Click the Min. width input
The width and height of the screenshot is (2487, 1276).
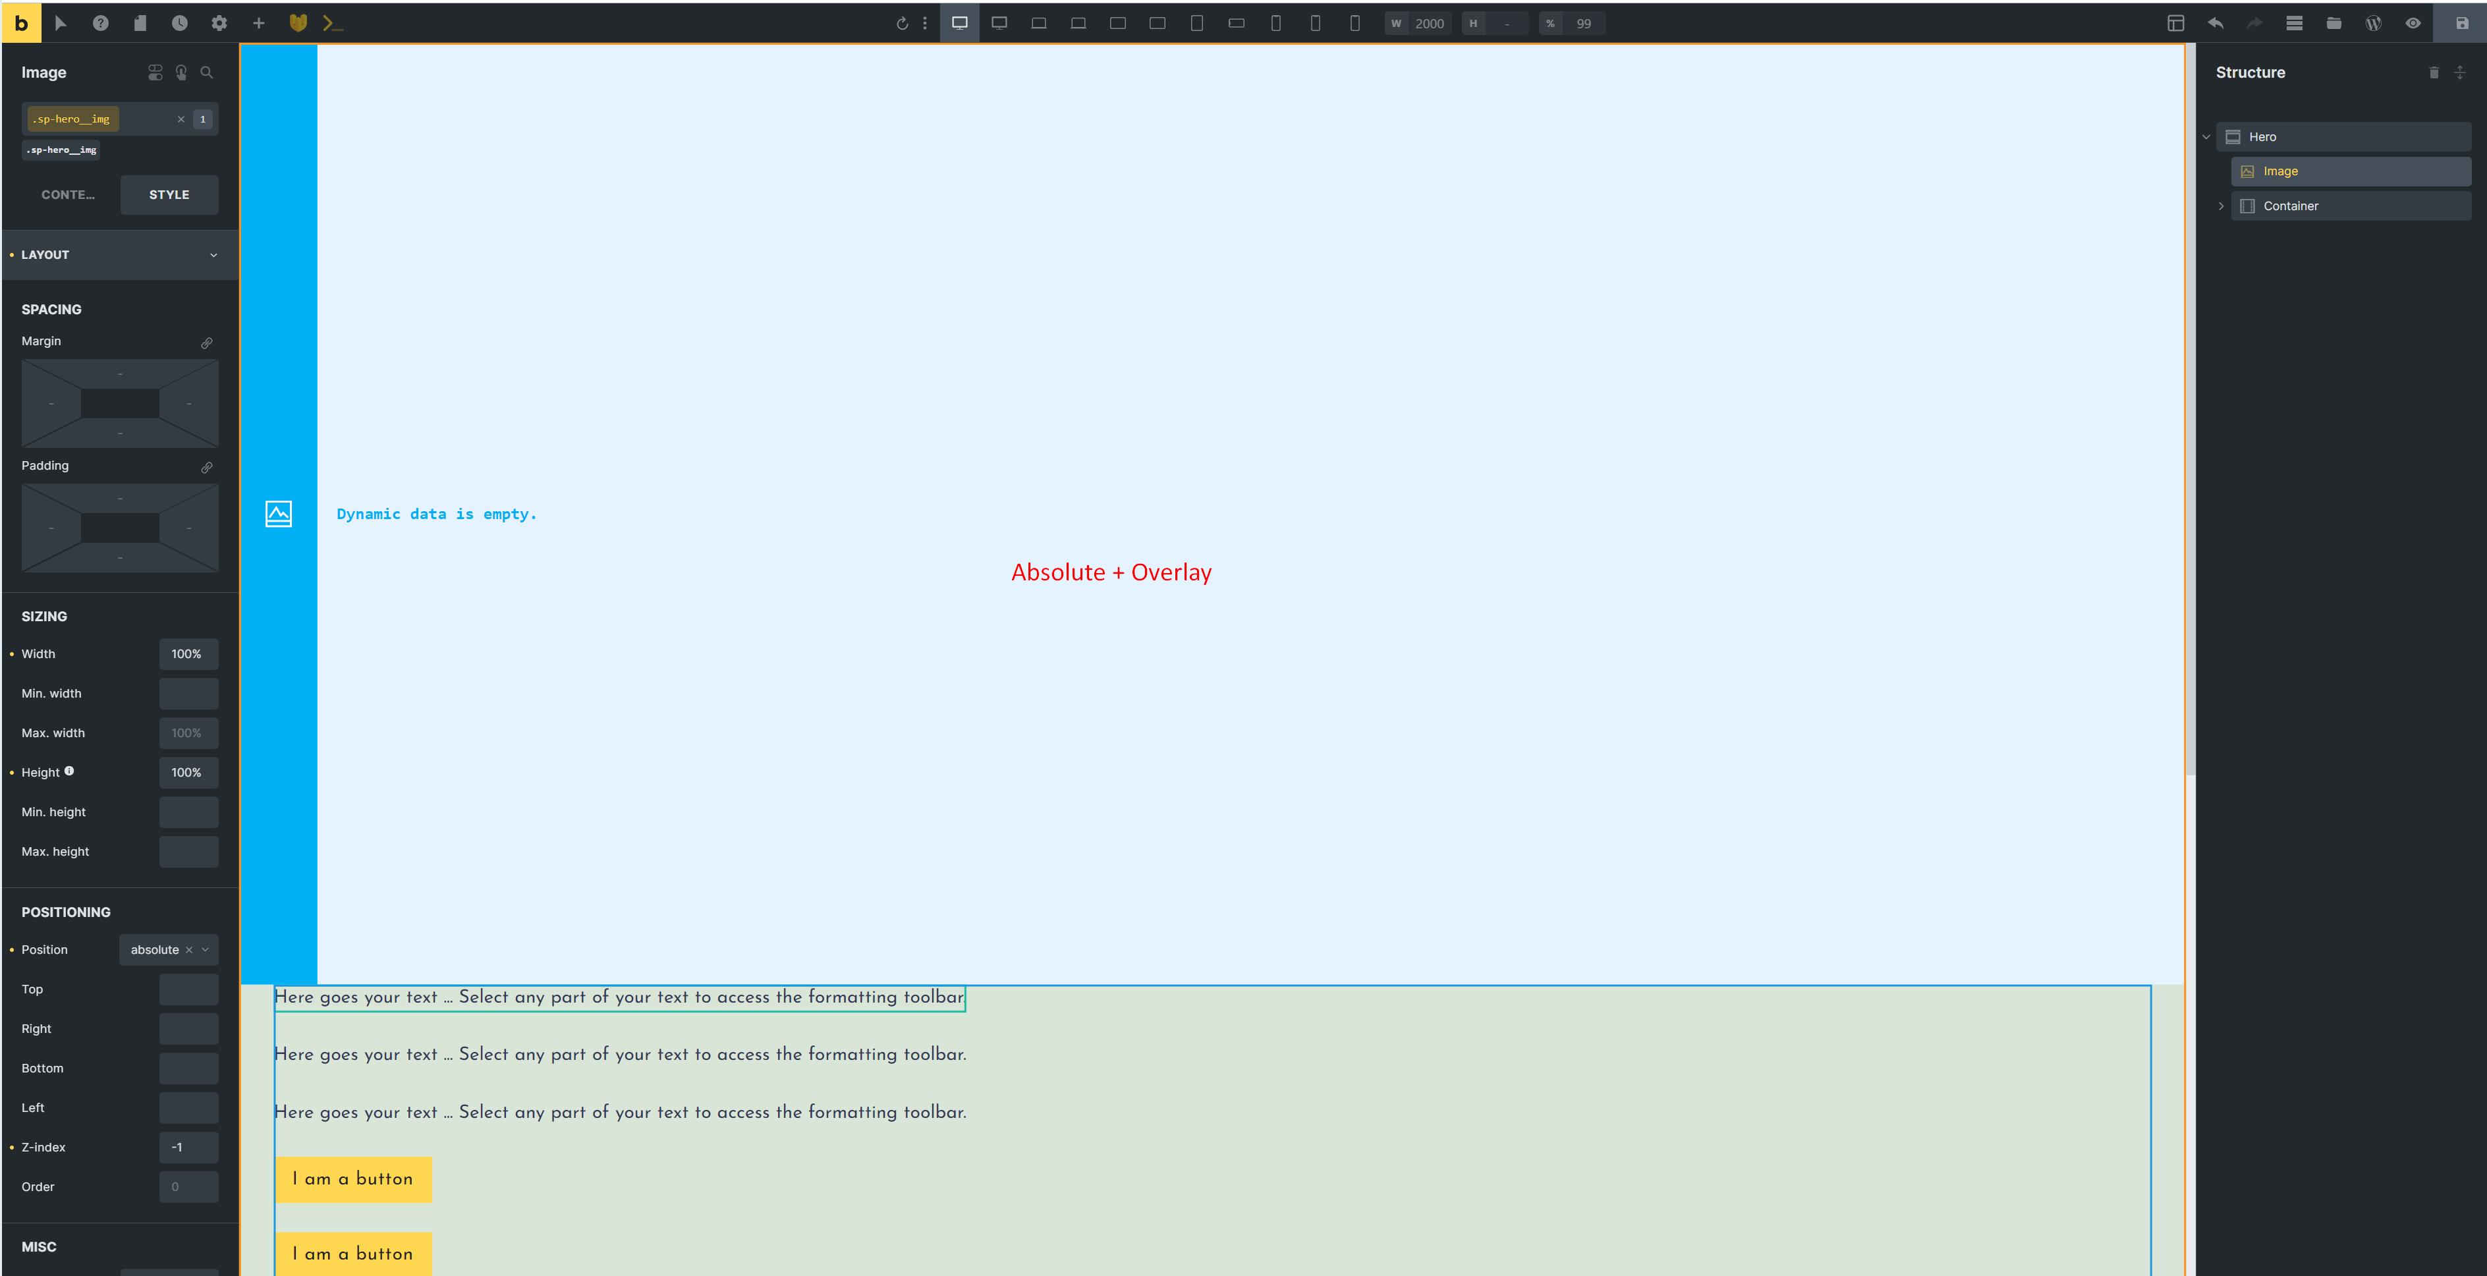[x=188, y=694]
